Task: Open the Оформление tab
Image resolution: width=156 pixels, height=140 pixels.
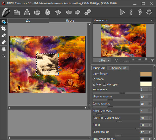Action: click(118, 68)
